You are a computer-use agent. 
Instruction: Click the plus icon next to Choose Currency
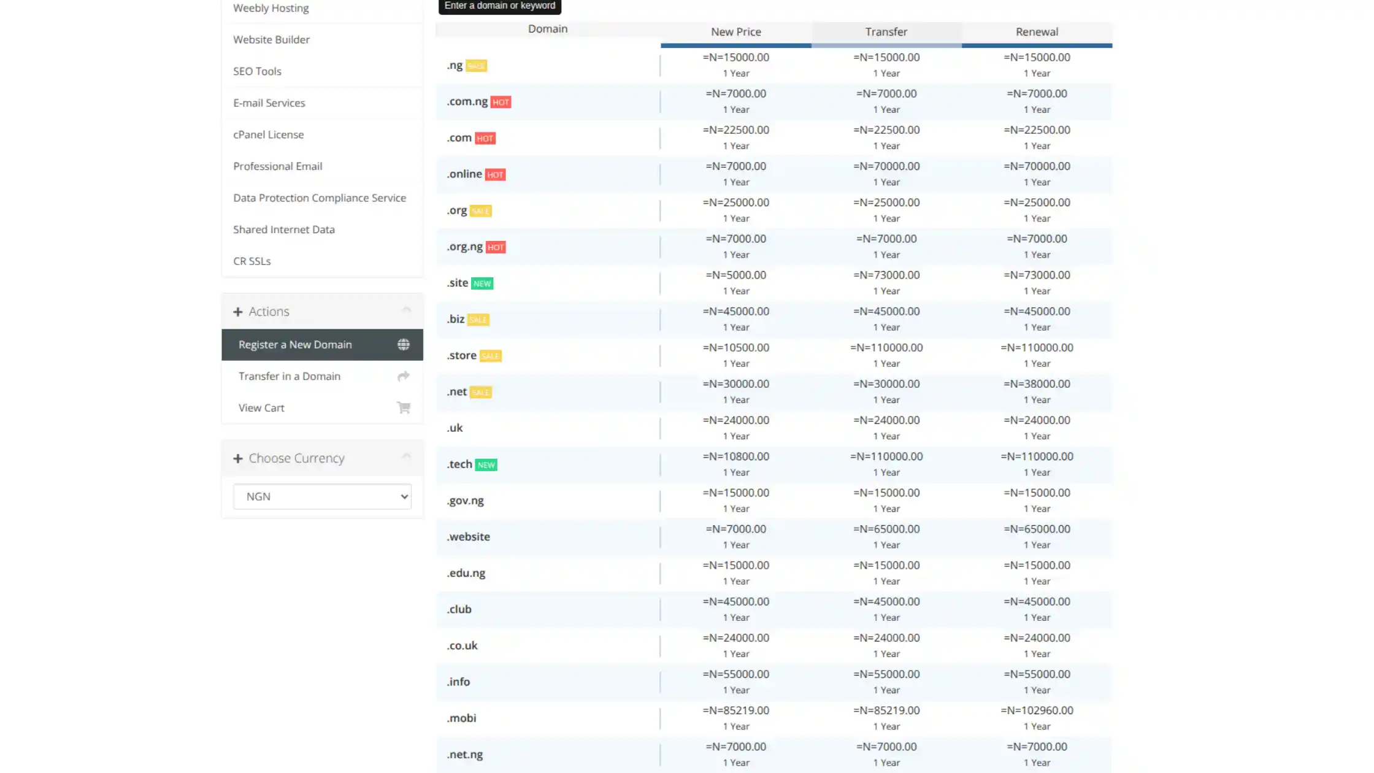coord(238,458)
